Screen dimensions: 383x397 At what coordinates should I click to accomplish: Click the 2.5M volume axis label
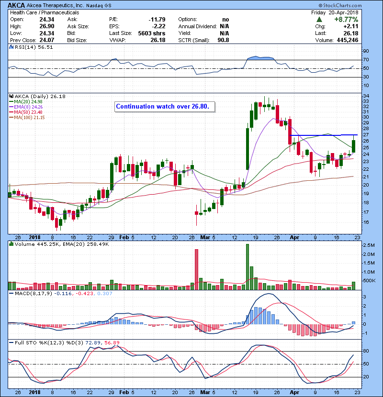click(x=369, y=245)
